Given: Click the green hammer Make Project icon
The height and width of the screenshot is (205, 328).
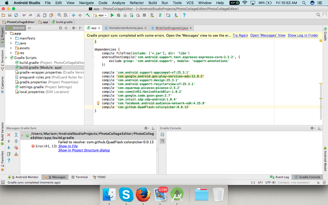Looking at the screenshot, I should click(88, 15).
